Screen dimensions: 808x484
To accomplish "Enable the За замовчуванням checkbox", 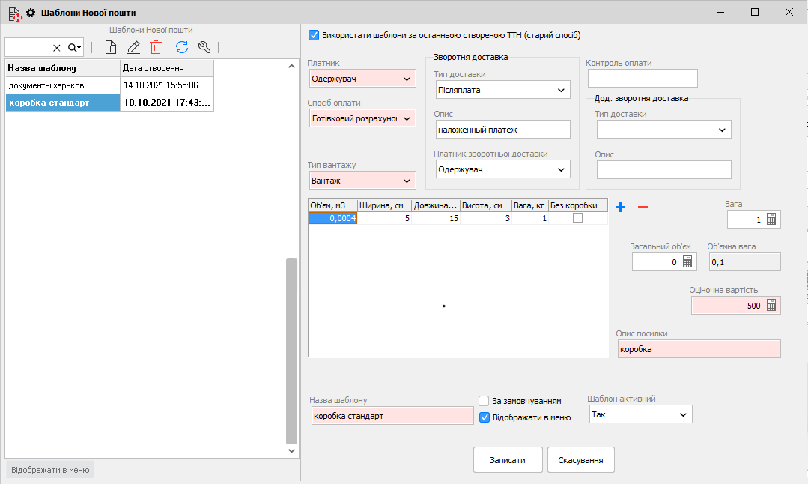I will tap(484, 401).
